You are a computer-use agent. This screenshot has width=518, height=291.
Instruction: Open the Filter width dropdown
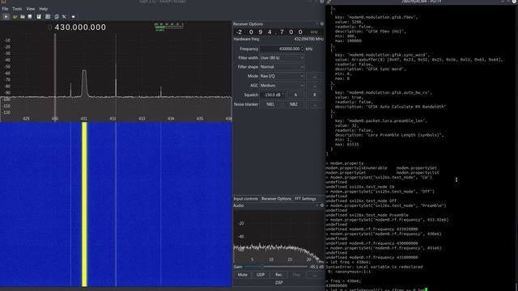click(x=282, y=57)
